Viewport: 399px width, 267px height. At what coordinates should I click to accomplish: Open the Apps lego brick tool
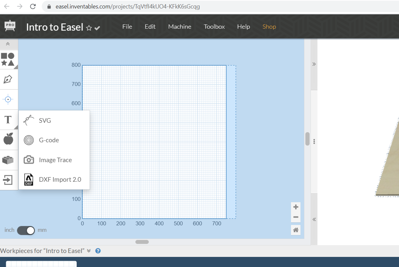8,160
